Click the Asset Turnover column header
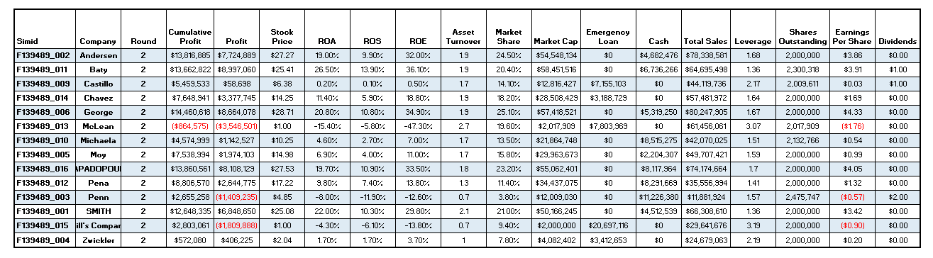The image size is (933, 258). point(463,37)
